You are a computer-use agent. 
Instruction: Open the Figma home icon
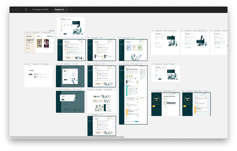coord(26,10)
